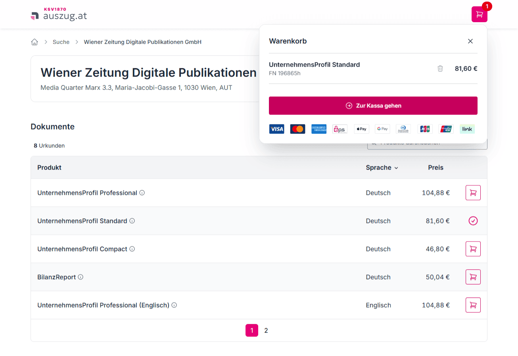Image resolution: width=518 pixels, height=356 pixels.
Task: Click UnternehmensProfil Standard in the cart
Action: [315, 65]
